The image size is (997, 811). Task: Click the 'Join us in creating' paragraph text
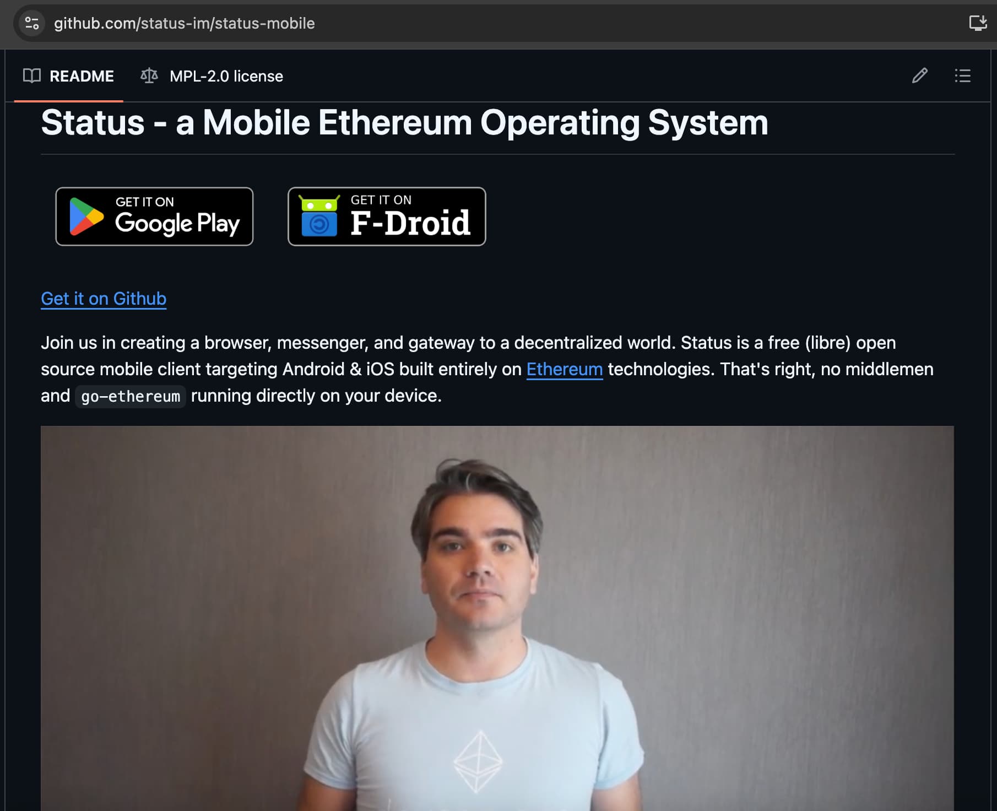[487, 369]
